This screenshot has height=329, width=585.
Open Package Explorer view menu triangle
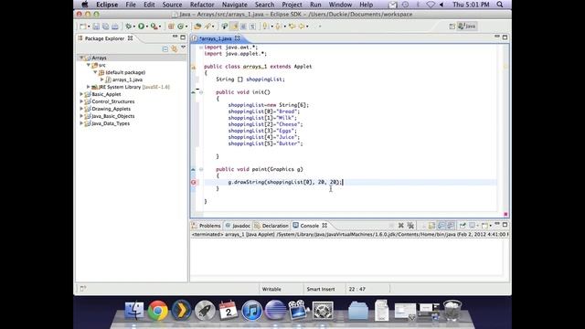pos(183,48)
